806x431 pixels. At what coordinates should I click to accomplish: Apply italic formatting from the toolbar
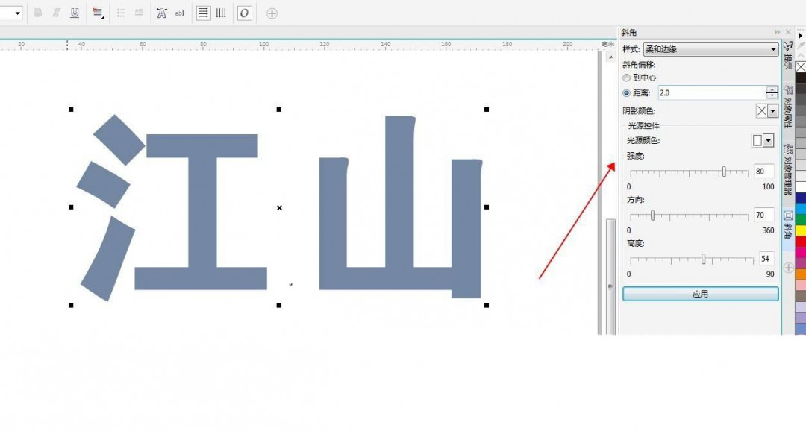[x=57, y=13]
